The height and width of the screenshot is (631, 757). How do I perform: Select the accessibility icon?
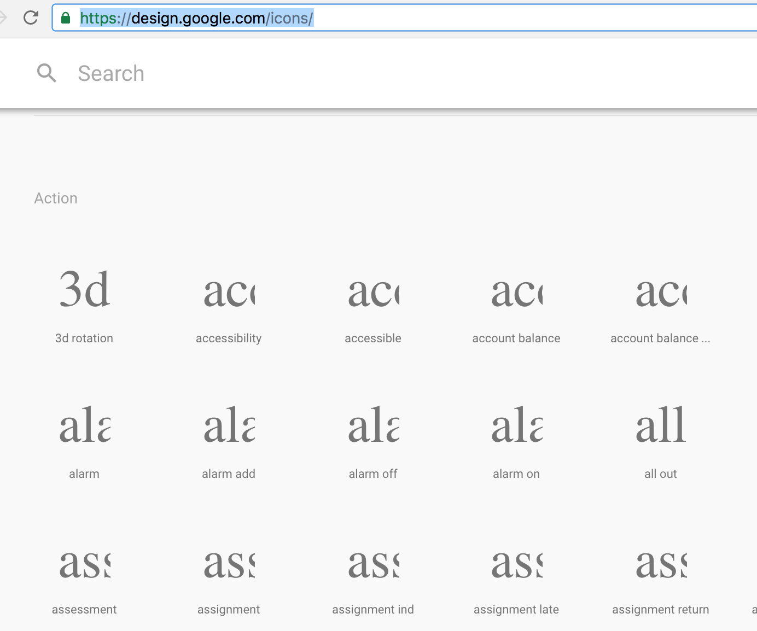point(229,291)
